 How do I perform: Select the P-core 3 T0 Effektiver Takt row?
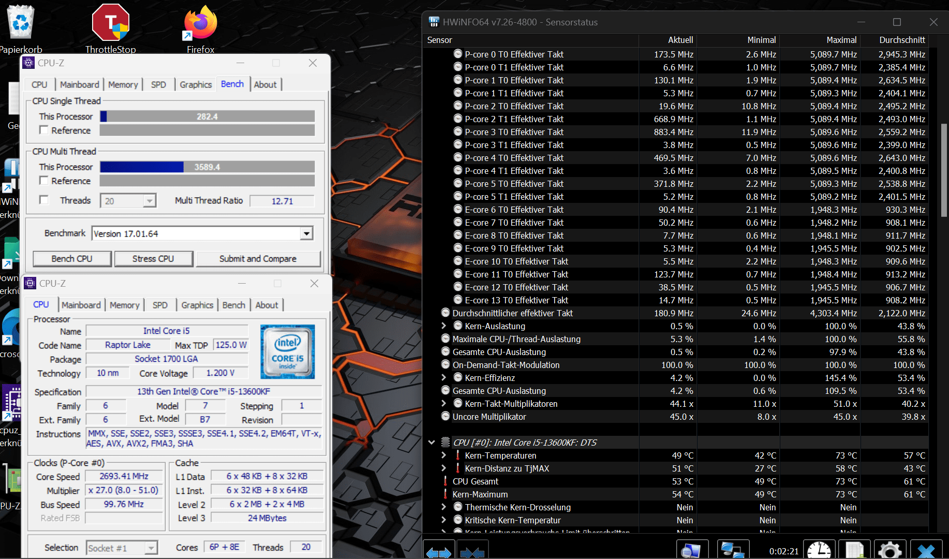click(675, 131)
